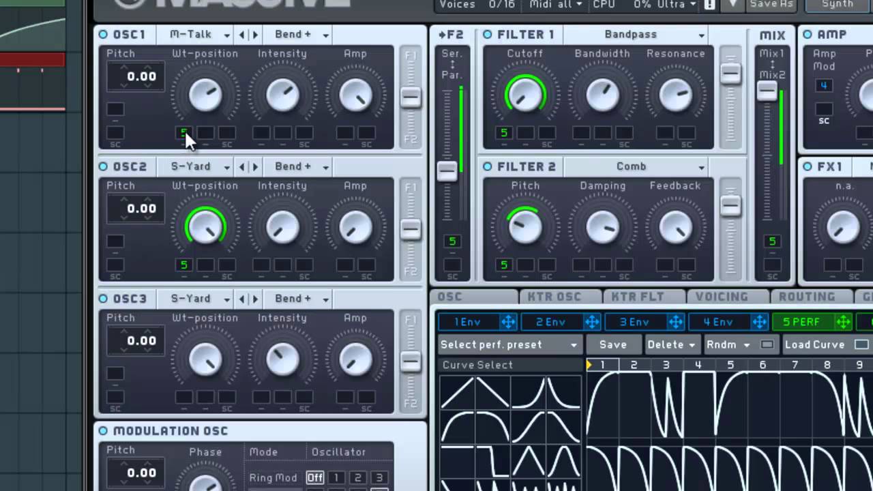Open the VOICING tab

(727, 297)
